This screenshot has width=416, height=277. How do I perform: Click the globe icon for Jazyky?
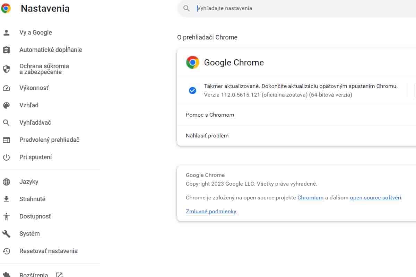coord(6,182)
